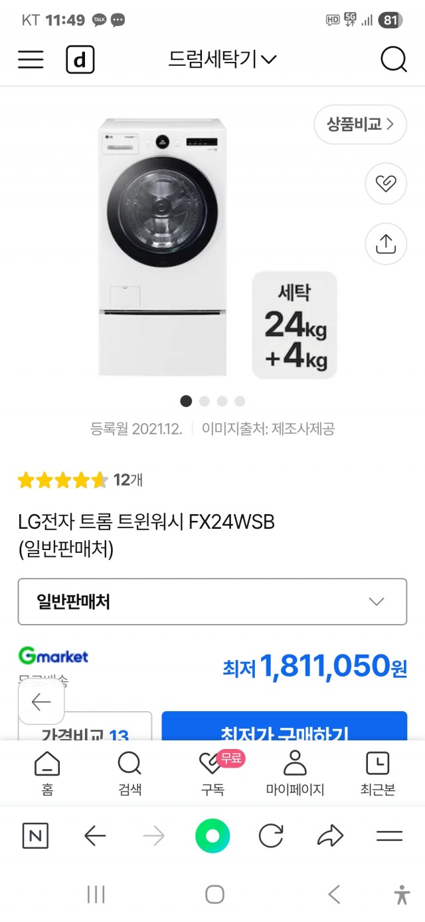This screenshot has height=922, width=425.
Task: Tap the green Naver home circle
Action: coord(212,836)
